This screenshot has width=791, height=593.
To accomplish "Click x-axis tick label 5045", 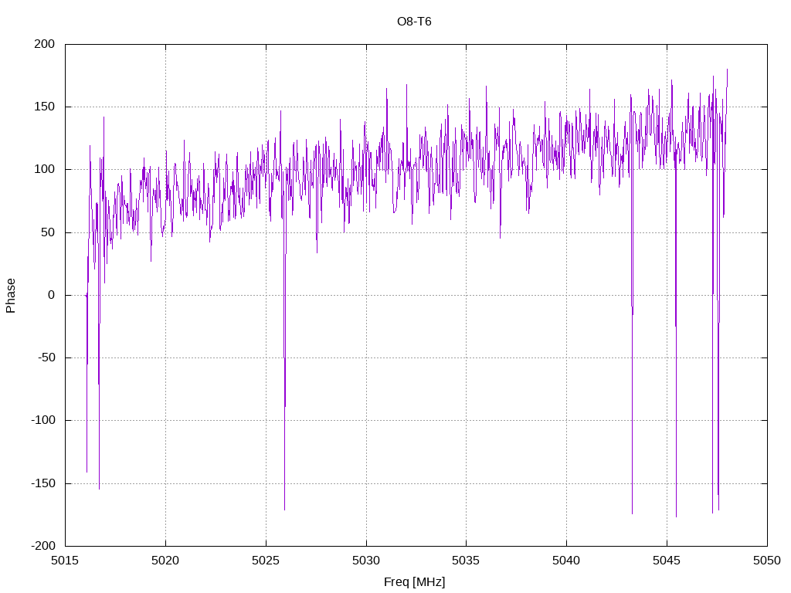I will (667, 561).
